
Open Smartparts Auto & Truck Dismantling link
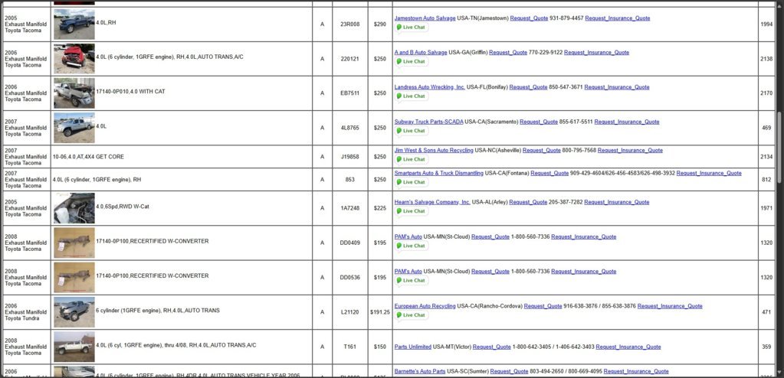point(439,173)
